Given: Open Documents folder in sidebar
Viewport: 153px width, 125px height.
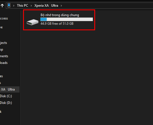Looking at the screenshot, I should click(x=4, y=56).
